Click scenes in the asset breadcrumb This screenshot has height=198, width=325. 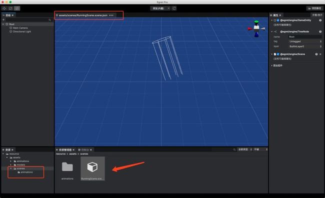point(84,154)
